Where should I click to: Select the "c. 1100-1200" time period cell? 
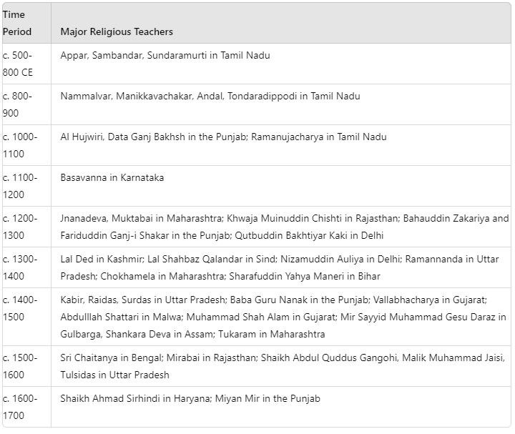coord(20,186)
